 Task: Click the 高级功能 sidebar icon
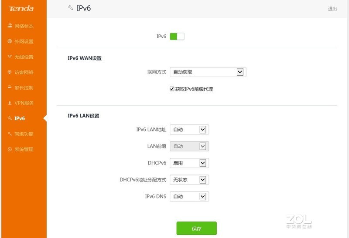coord(10,134)
